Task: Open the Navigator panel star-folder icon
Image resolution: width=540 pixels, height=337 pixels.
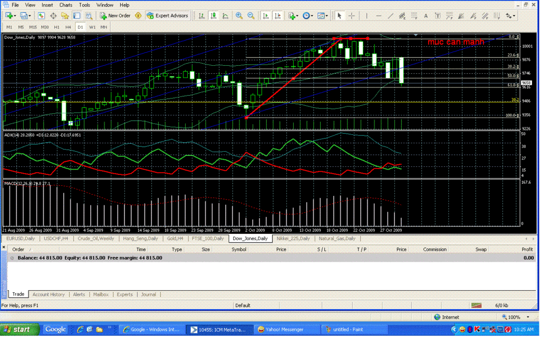Action: (x=65, y=16)
